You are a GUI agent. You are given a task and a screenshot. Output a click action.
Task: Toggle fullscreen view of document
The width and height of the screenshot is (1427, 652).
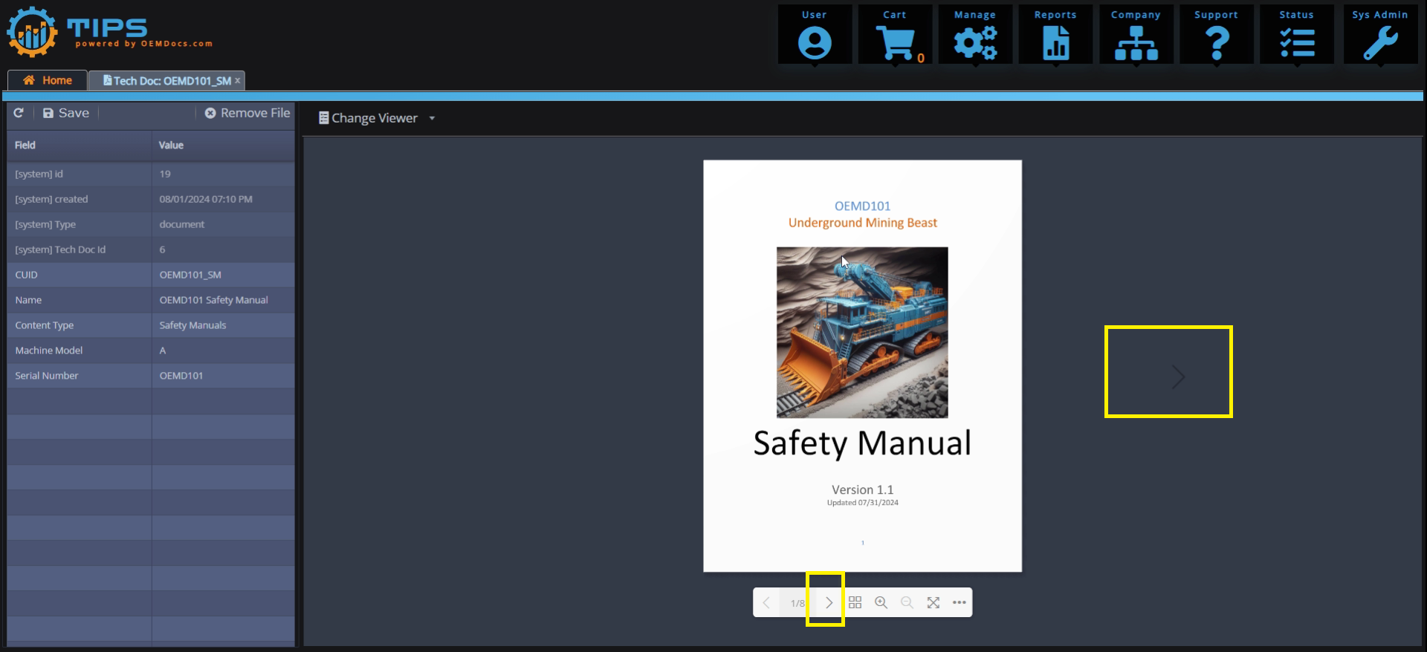click(933, 602)
